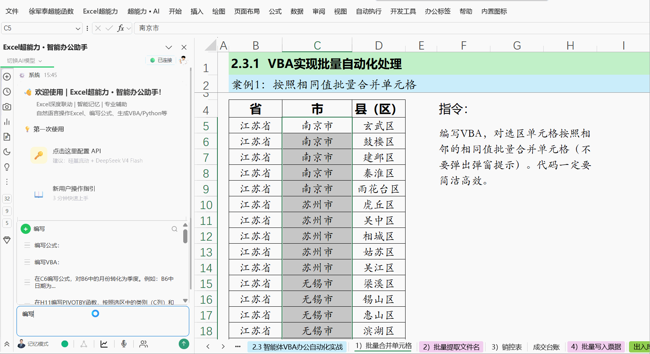Click the chat input field containing 编写

click(x=103, y=321)
